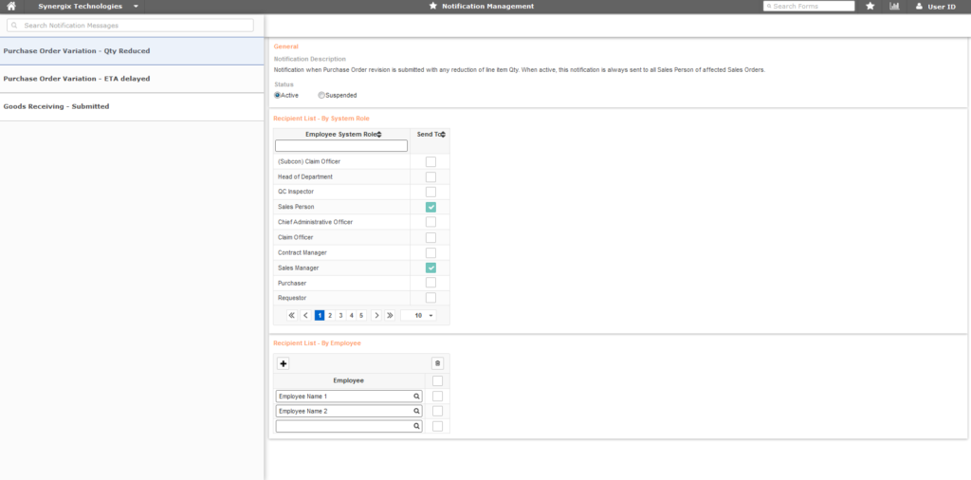Open lookup on the empty employee field
The image size is (971, 480).
[417, 426]
